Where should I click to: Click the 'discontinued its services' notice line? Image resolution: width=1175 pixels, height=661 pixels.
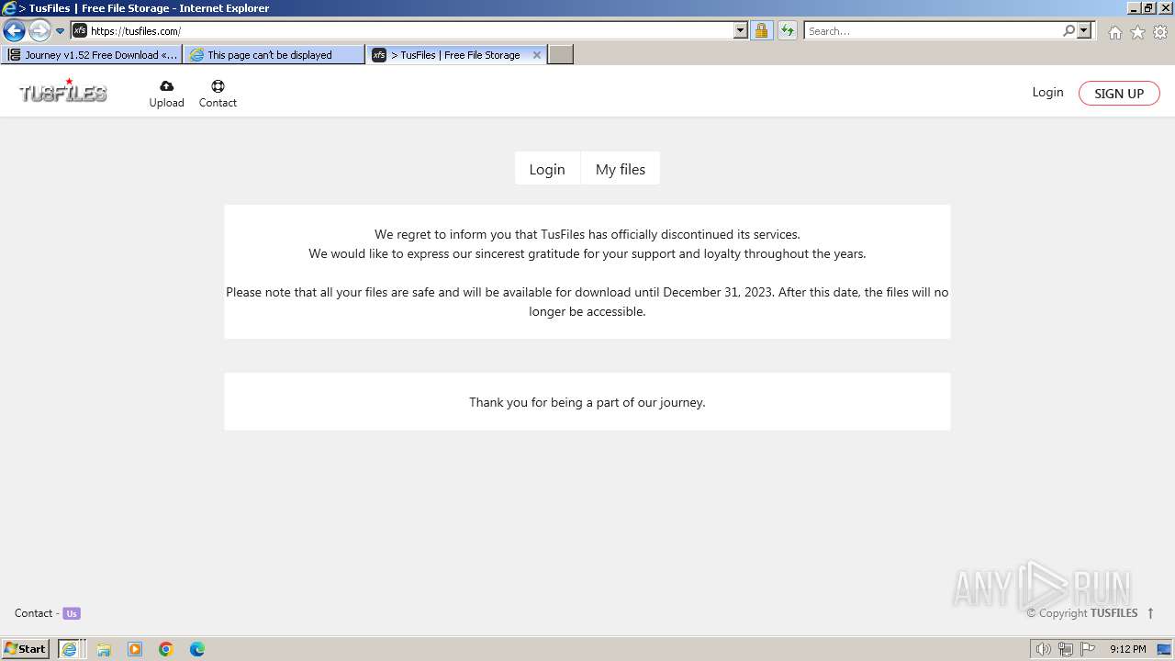[587, 234]
